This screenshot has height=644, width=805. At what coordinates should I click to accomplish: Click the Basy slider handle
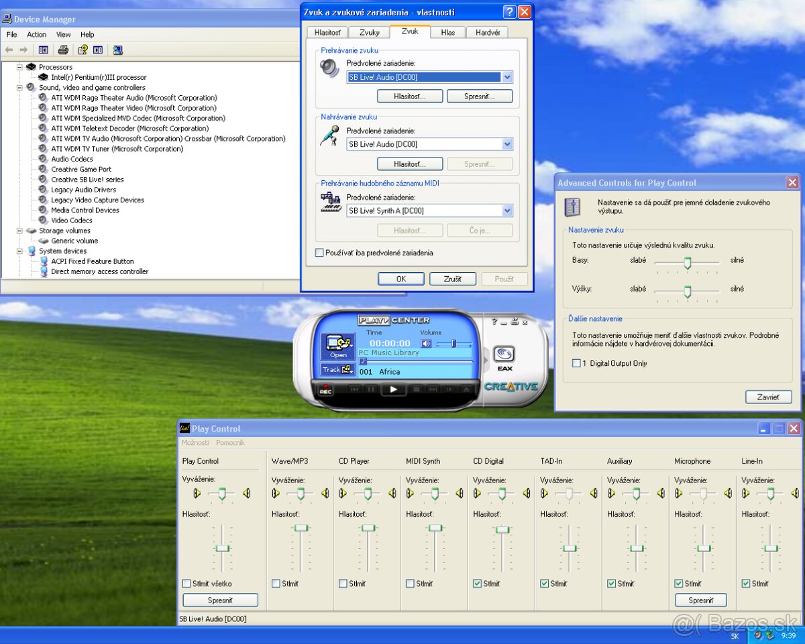click(687, 262)
